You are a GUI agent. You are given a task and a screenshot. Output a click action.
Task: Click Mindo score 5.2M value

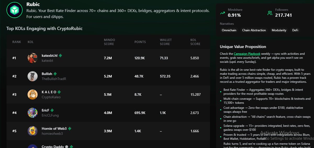pos(108,76)
